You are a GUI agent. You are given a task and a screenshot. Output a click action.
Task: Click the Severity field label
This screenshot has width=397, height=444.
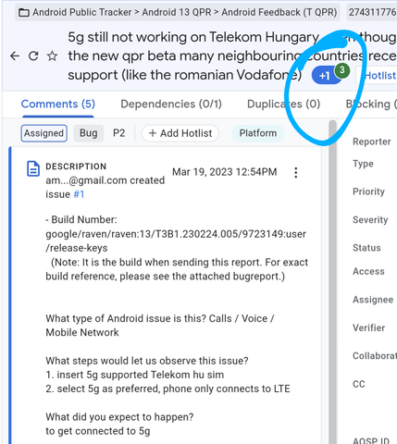coord(370,220)
